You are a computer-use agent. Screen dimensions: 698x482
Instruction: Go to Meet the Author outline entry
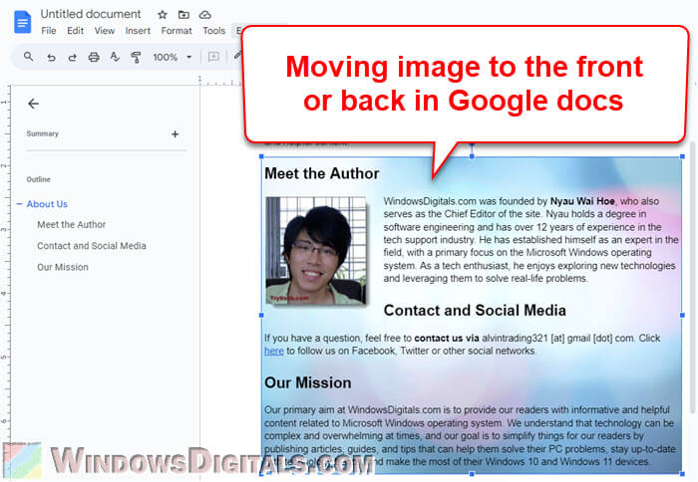[x=71, y=224]
